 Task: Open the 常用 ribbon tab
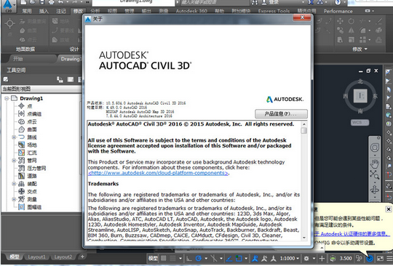(27, 11)
